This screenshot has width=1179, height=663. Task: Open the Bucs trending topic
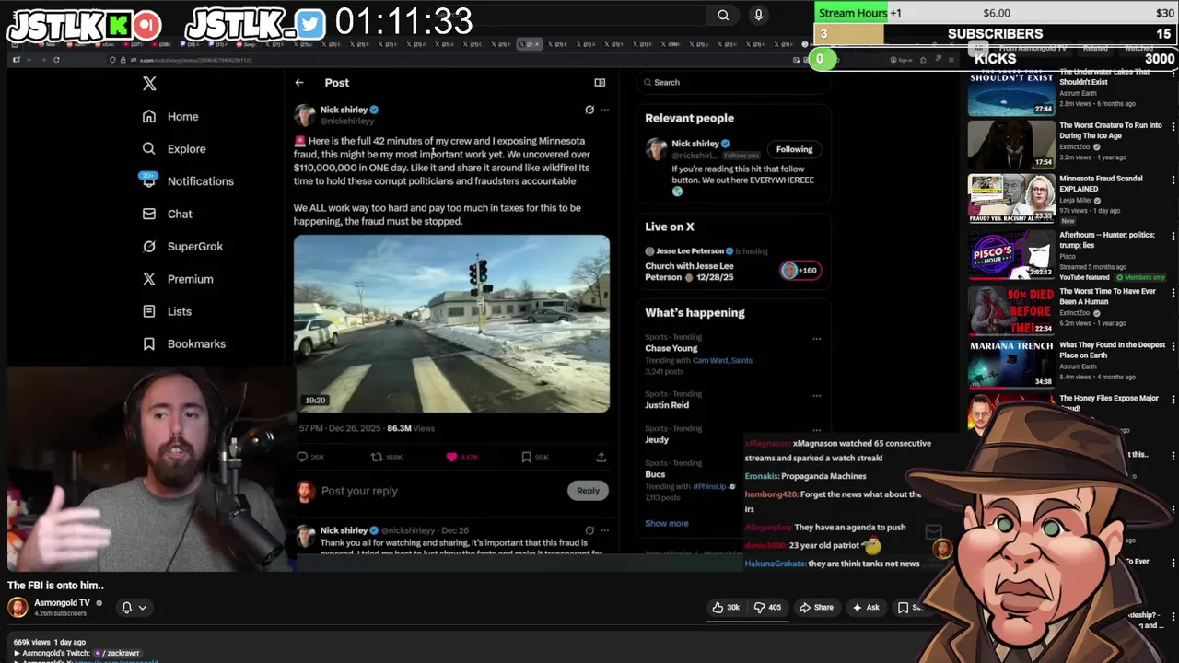point(655,474)
